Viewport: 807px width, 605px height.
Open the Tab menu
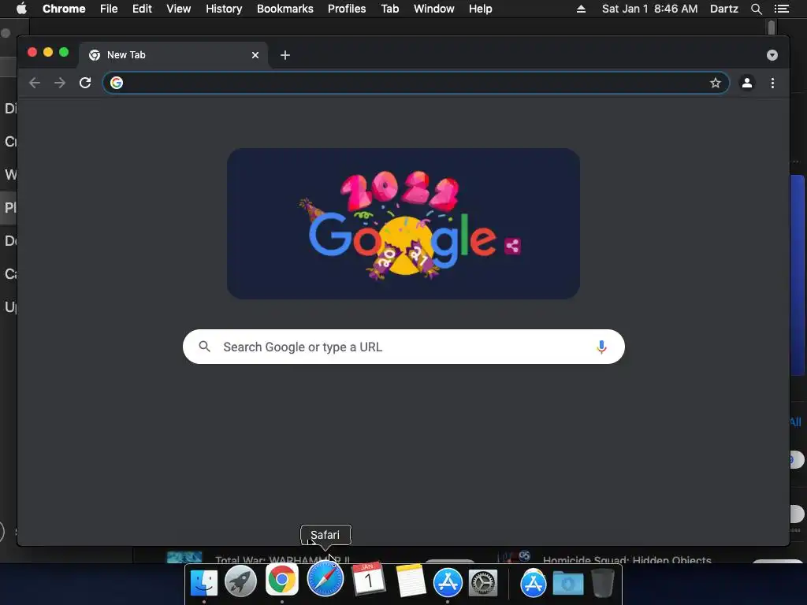389,9
